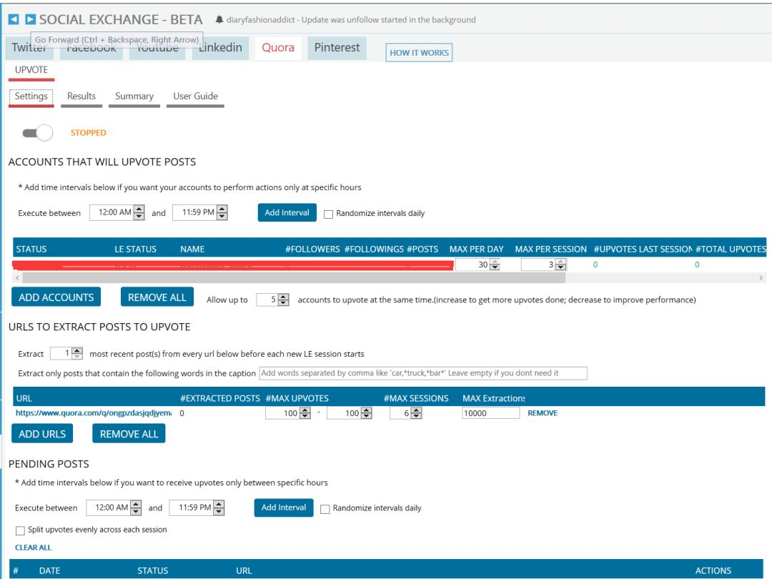Click the 12:00 AM accounts start time spinner
The width and height of the screenshot is (772, 579).
pyautogui.click(x=117, y=212)
